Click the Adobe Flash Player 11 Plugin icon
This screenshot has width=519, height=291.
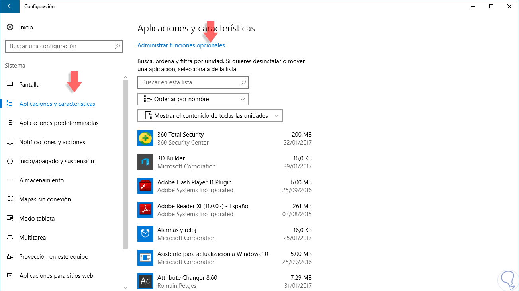click(145, 186)
